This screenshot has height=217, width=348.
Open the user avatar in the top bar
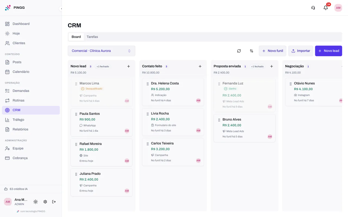point(338,8)
